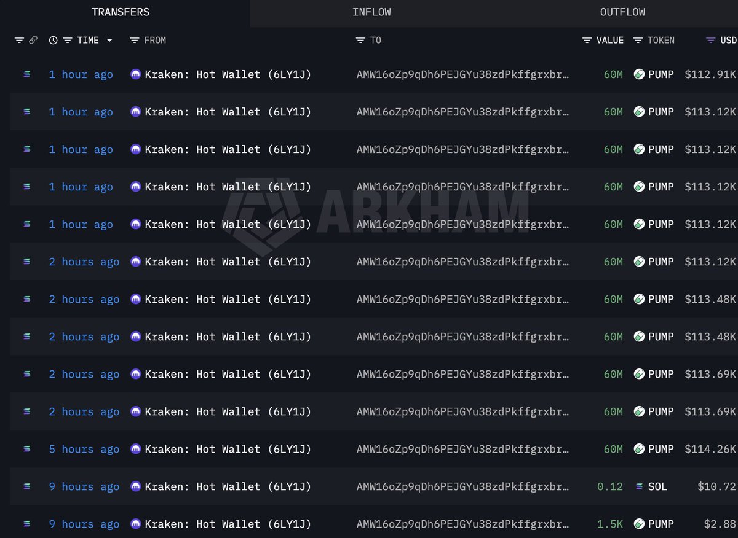This screenshot has height=538, width=738.
Task: Open Kraken: Hot Wallet in 5 hours ago row
Action: (228, 449)
